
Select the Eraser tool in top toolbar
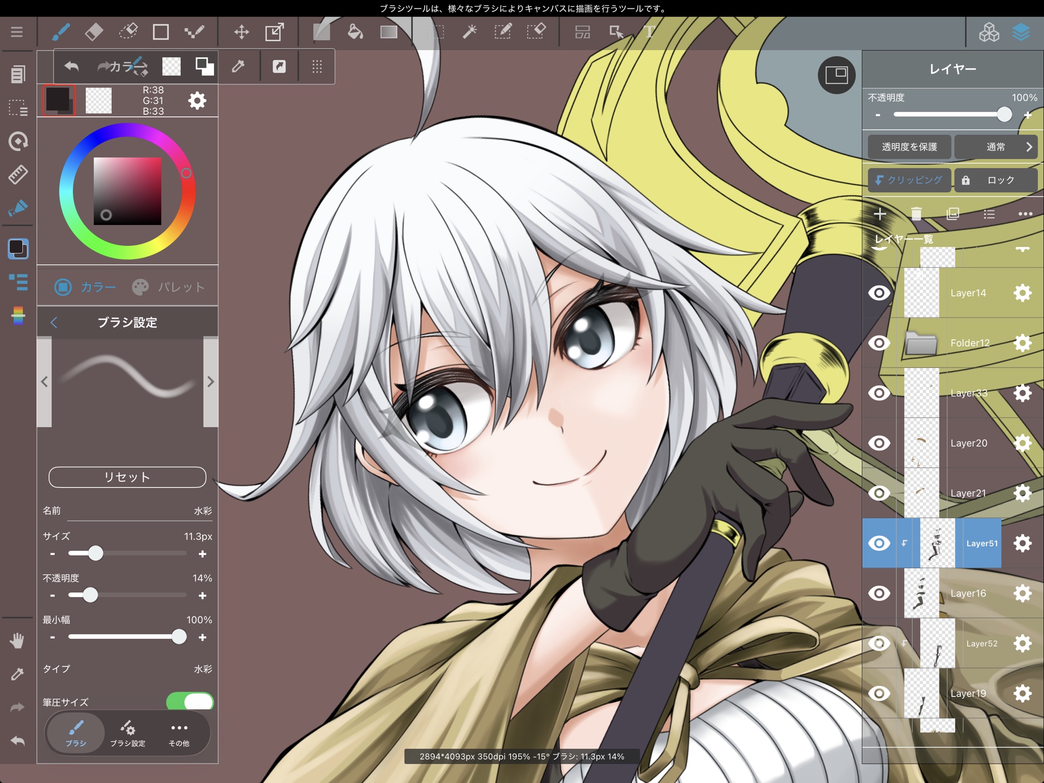click(94, 32)
